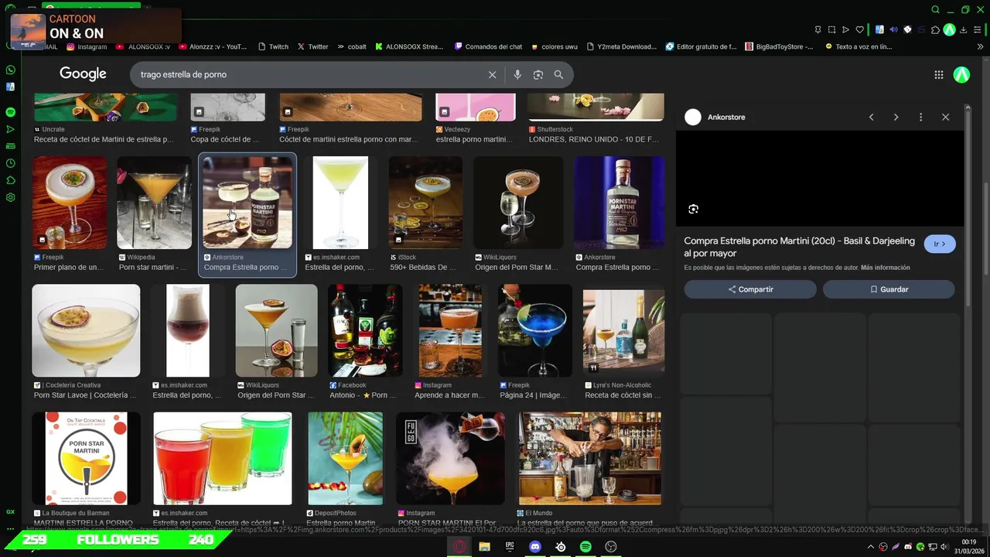Viewport: 990px width, 557px height.
Task: Open the Instagram bookmark
Action: click(87, 46)
